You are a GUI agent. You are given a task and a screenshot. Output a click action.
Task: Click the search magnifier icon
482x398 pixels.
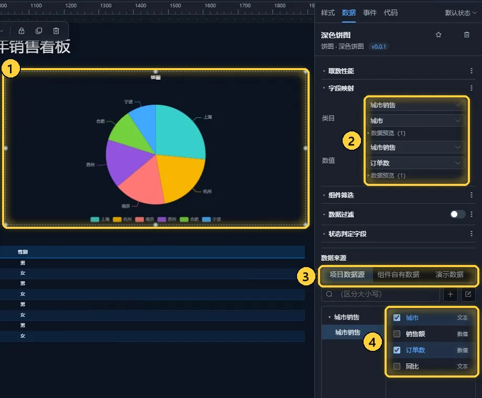pos(329,294)
